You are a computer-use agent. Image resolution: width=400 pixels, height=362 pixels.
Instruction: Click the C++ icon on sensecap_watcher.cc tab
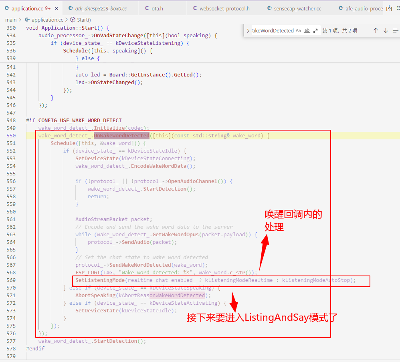[269, 8]
